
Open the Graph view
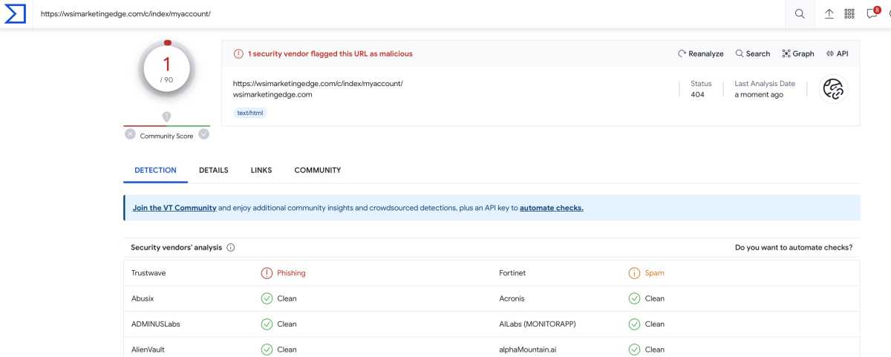pos(798,53)
